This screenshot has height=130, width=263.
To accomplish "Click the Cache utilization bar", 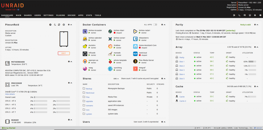I will (x=252, y=96).
